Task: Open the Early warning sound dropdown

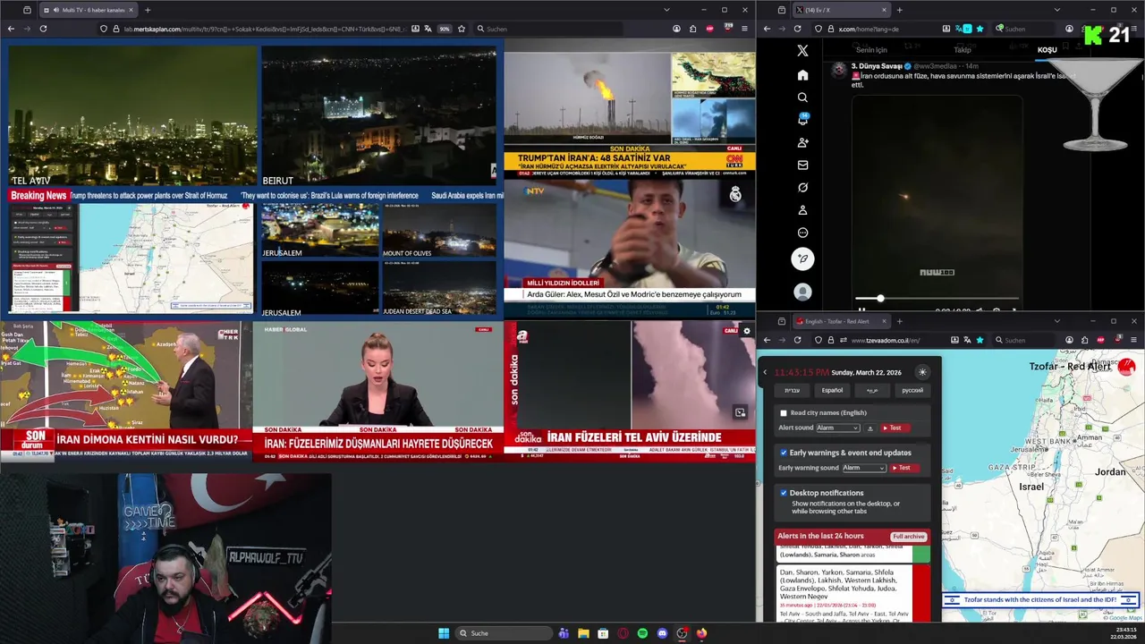Action: point(863,468)
